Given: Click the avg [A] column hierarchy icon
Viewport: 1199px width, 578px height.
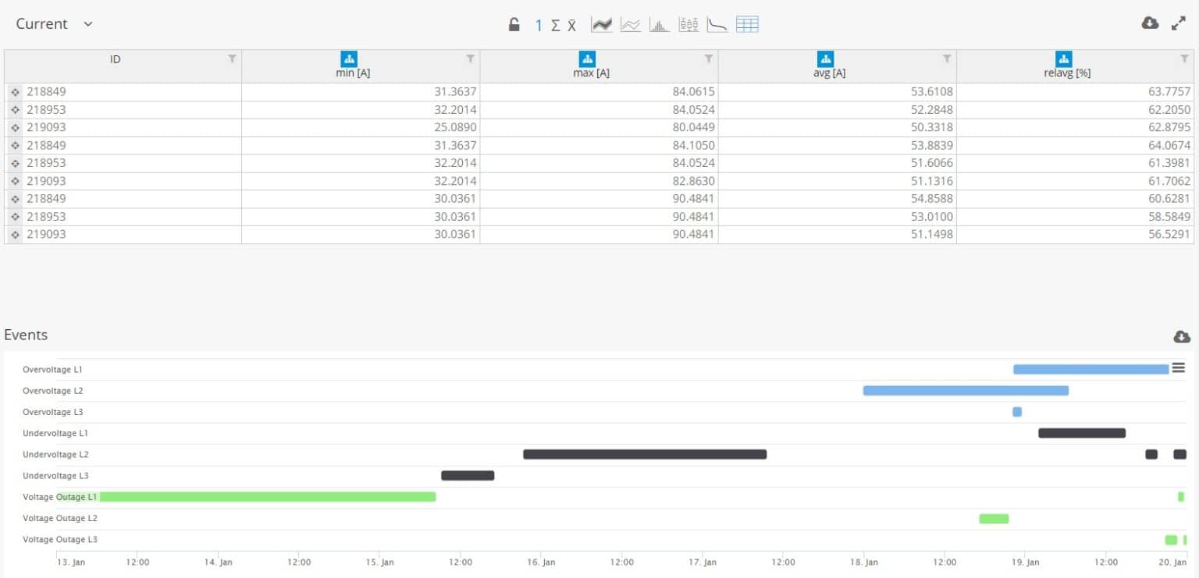Looking at the screenshot, I should coord(825,59).
